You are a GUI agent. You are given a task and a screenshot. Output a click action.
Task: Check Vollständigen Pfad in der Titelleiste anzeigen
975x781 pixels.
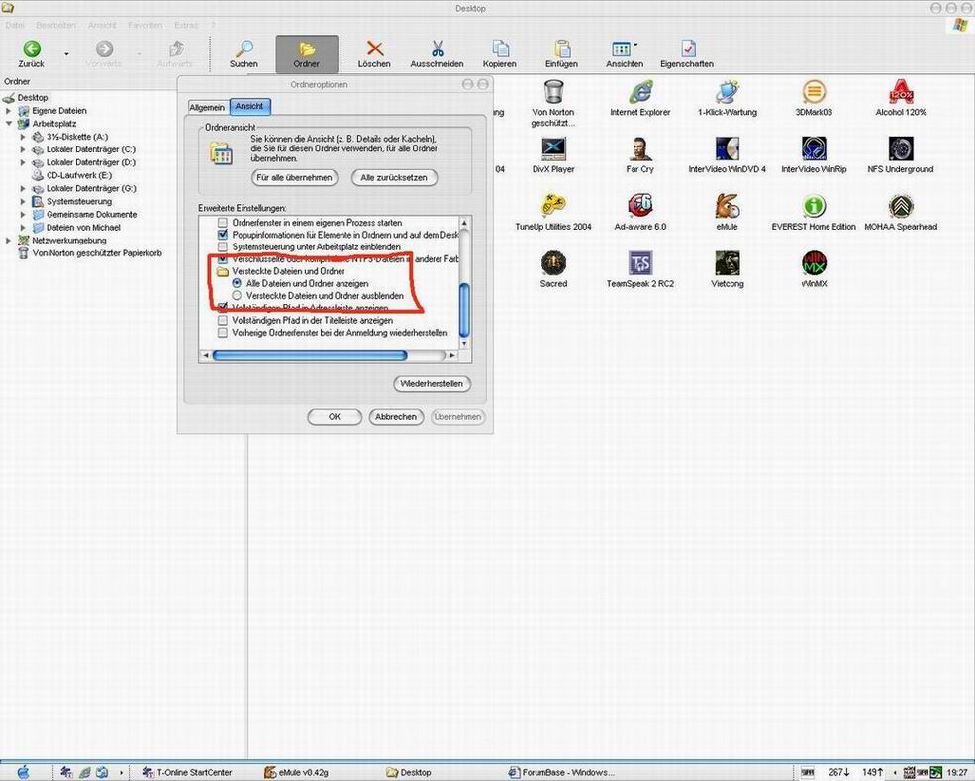point(223,321)
